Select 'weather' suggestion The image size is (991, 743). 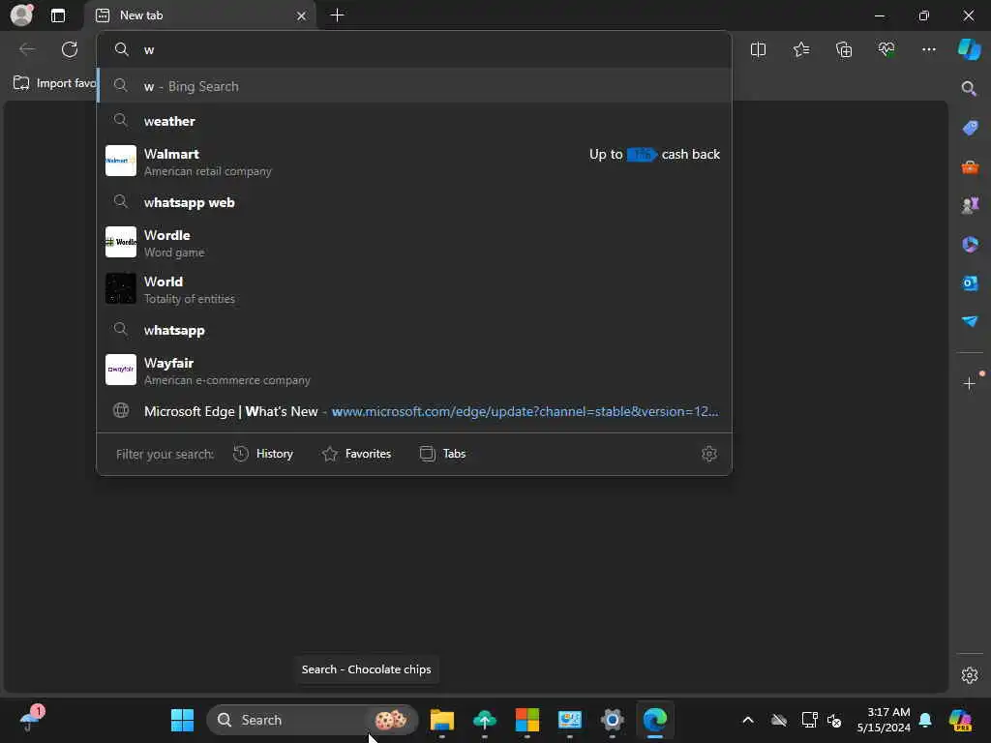click(414, 121)
